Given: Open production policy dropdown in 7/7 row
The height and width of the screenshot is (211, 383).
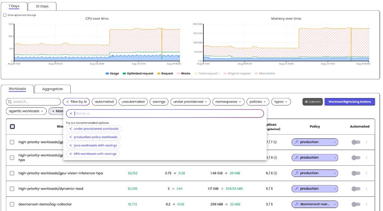Looking at the screenshot, I should (315, 142).
